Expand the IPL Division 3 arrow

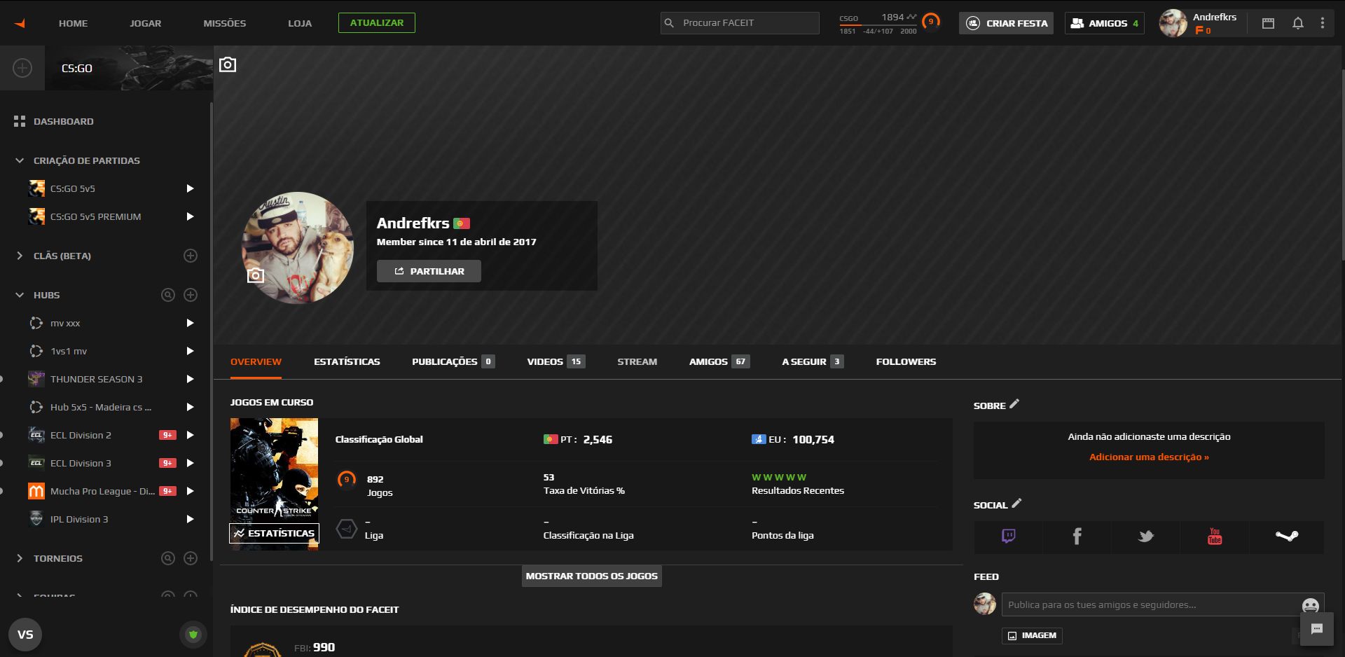click(190, 519)
